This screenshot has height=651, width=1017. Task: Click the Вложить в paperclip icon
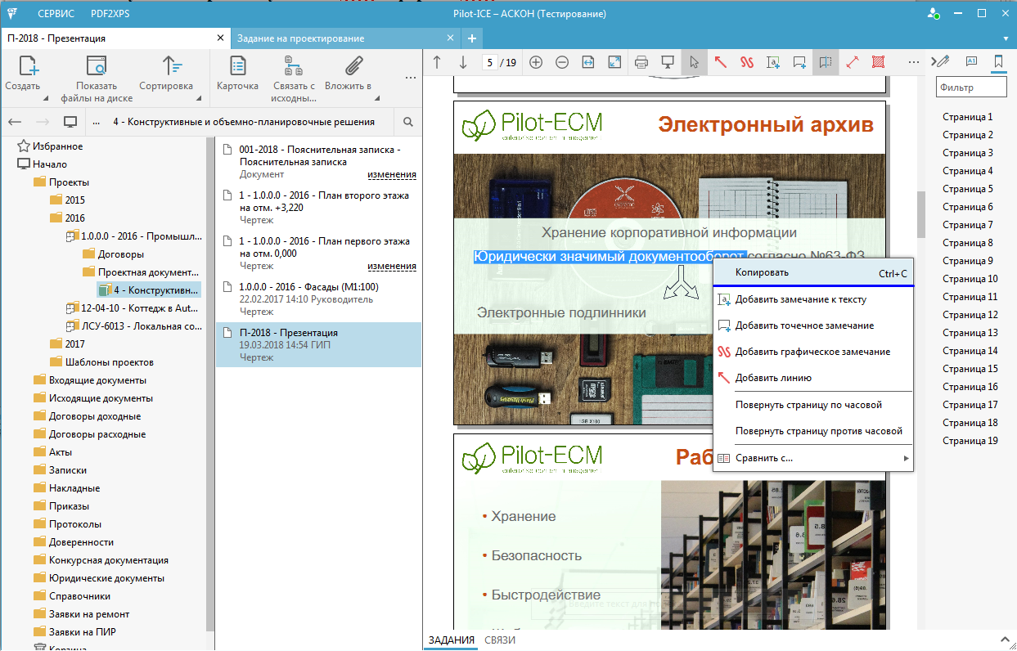click(353, 66)
